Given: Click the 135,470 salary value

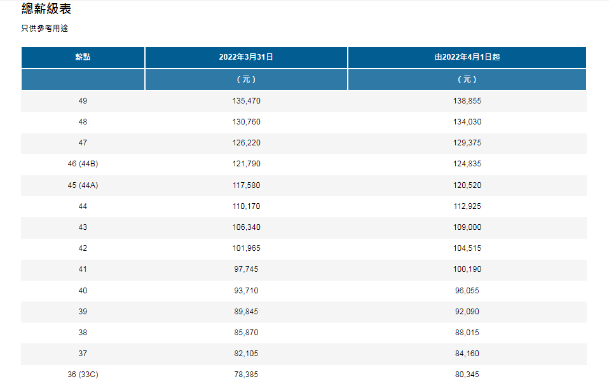Looking at the screenshot, I should 246,101.
